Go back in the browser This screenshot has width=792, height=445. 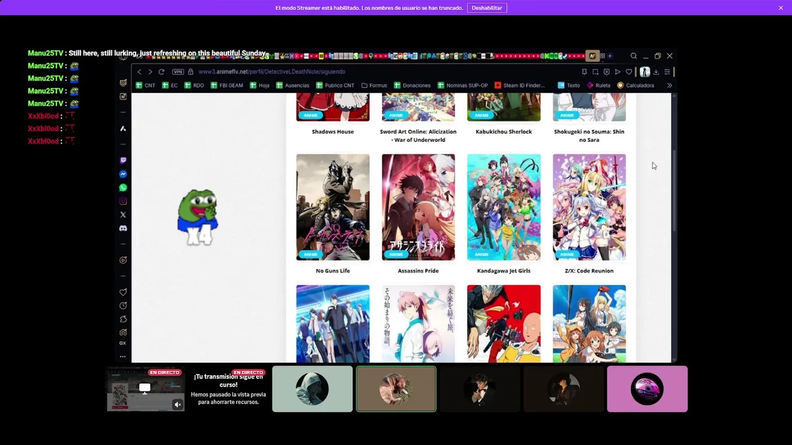(139, 72)
